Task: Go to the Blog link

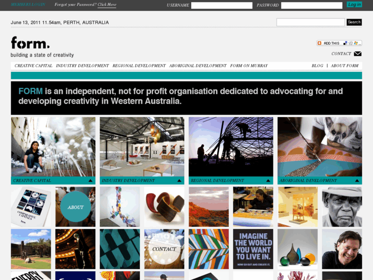Action: [318, 66]
